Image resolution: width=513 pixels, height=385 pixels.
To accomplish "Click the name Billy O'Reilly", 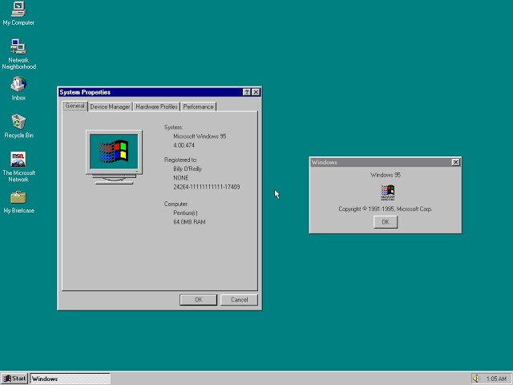I will tap(188, 169).
